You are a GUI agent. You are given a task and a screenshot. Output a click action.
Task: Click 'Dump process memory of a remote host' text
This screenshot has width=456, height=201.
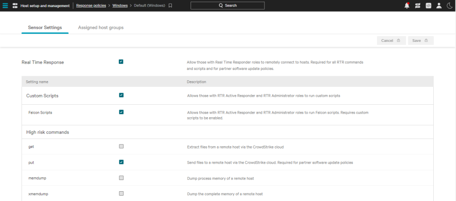(x=220, y=178)
